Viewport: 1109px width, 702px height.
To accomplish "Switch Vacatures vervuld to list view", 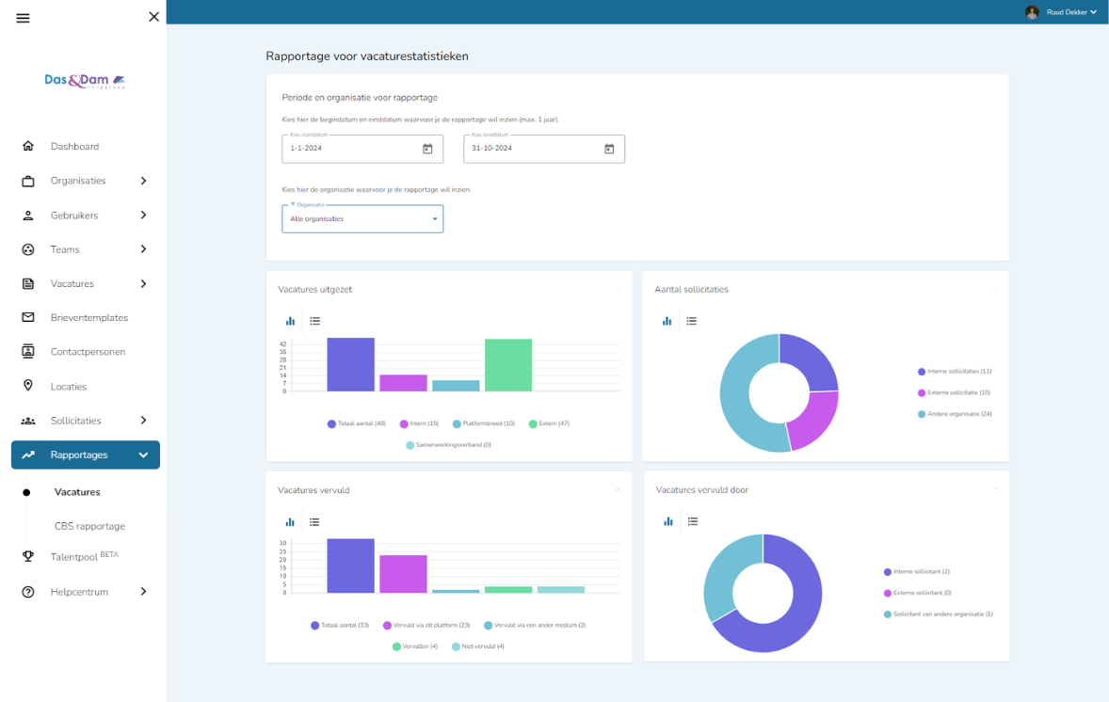I will click(x=315, y=522).
